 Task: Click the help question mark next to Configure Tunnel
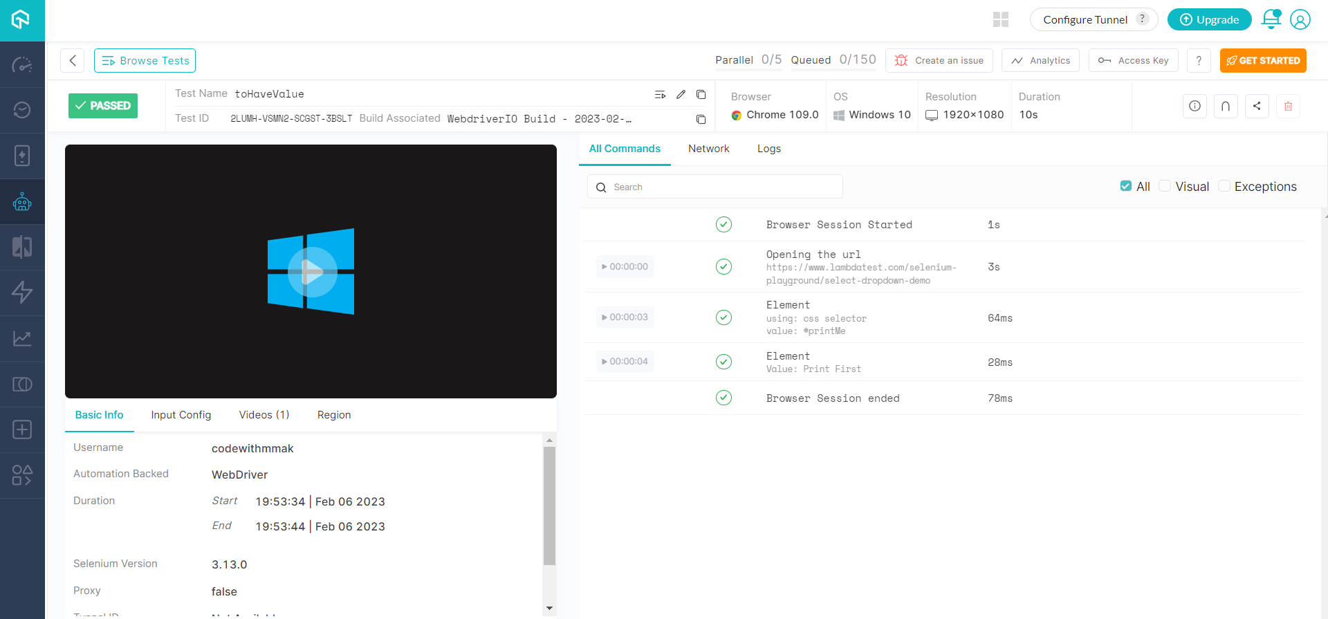point(1143,19)
